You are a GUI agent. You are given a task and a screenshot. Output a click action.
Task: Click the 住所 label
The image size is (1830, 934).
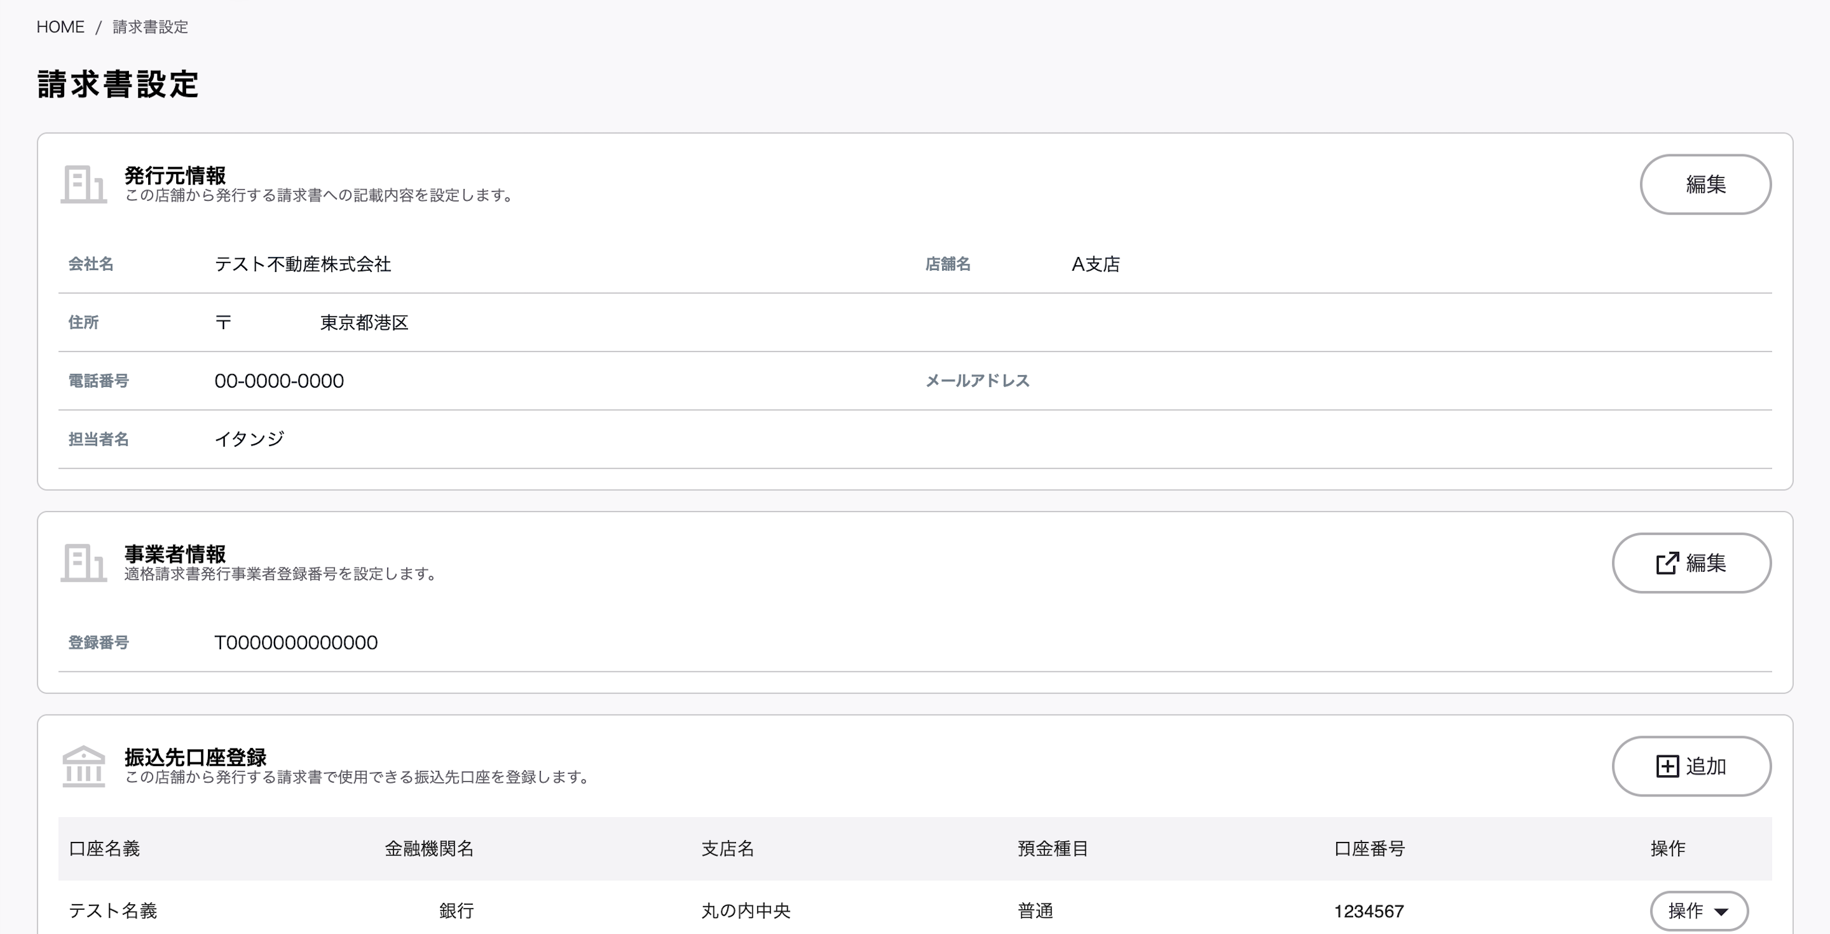[x=83, y=323]
